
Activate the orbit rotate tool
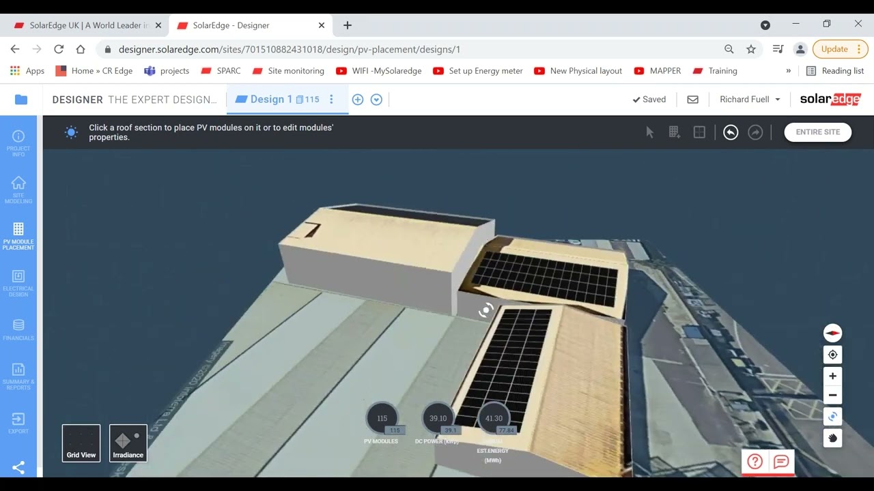click(832, 417)
